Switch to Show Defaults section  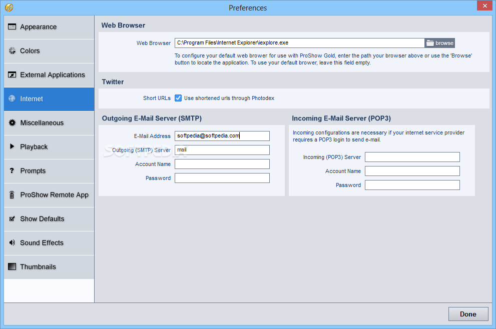click(49, 219)
